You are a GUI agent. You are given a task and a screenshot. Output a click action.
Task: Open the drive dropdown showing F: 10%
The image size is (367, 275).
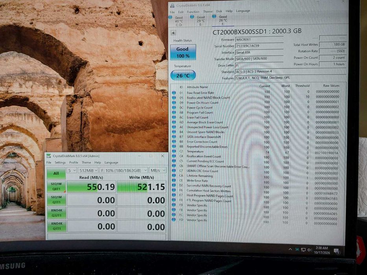pos(124,170)
